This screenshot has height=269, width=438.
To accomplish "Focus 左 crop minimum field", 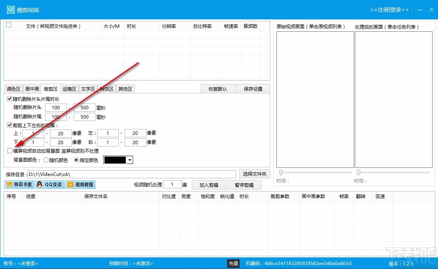I will pyautogui.click(x=108, y=133).
